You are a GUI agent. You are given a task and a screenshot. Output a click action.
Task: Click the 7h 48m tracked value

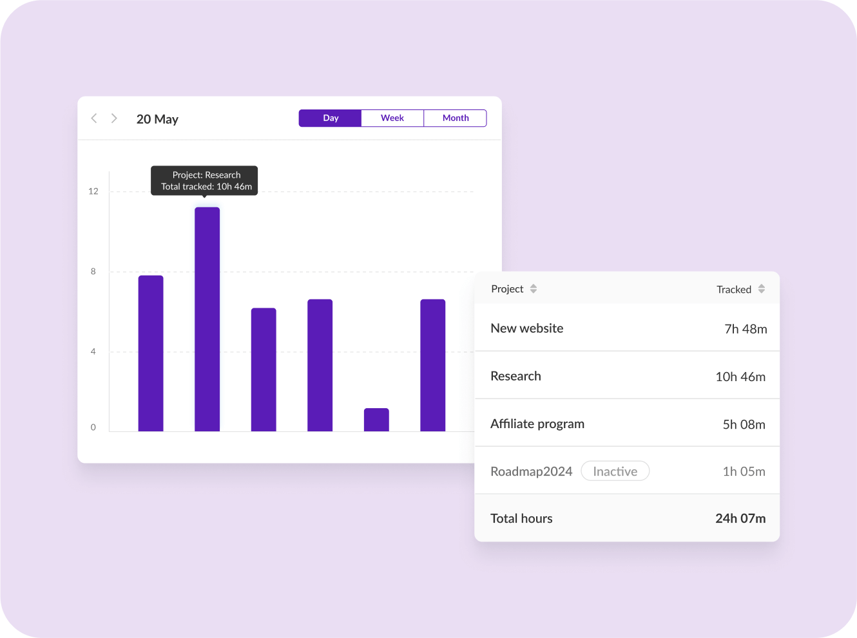tap(746, 329)
